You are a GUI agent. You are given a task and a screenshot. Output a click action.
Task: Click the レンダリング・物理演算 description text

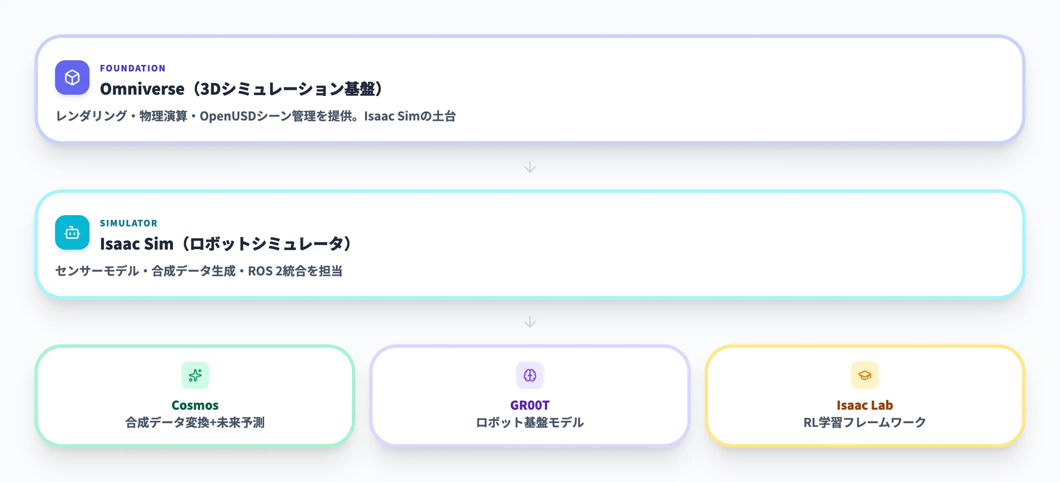(256, 116)
